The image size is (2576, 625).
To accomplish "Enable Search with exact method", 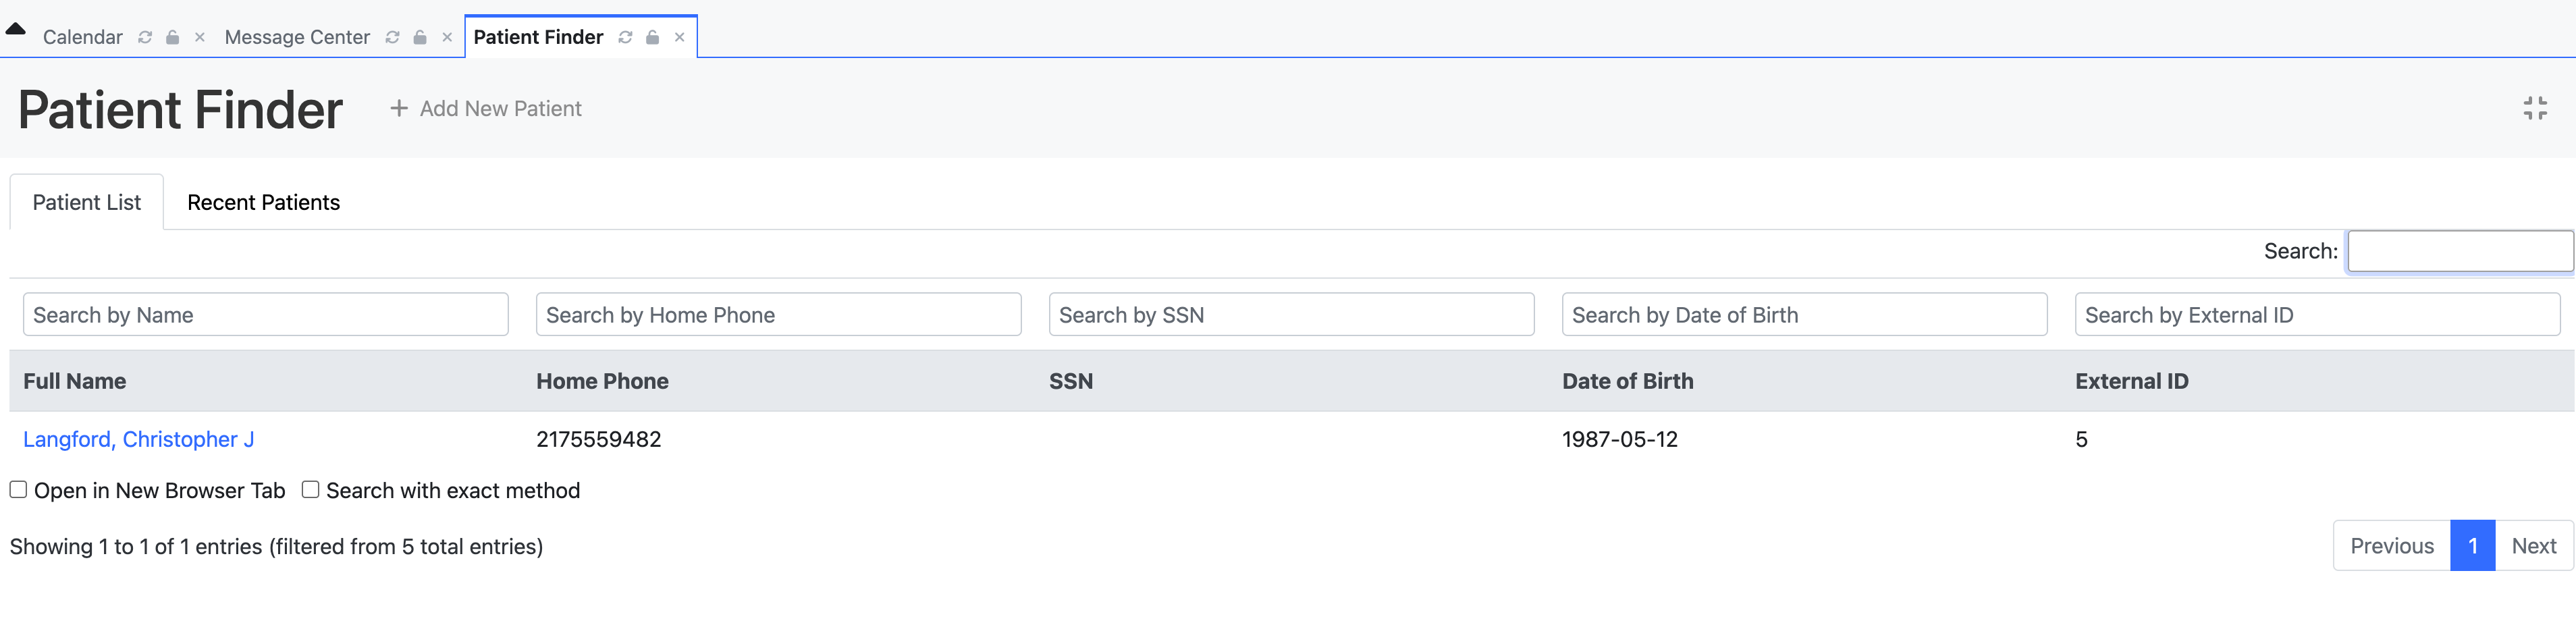I will click(x=310, y=489).
